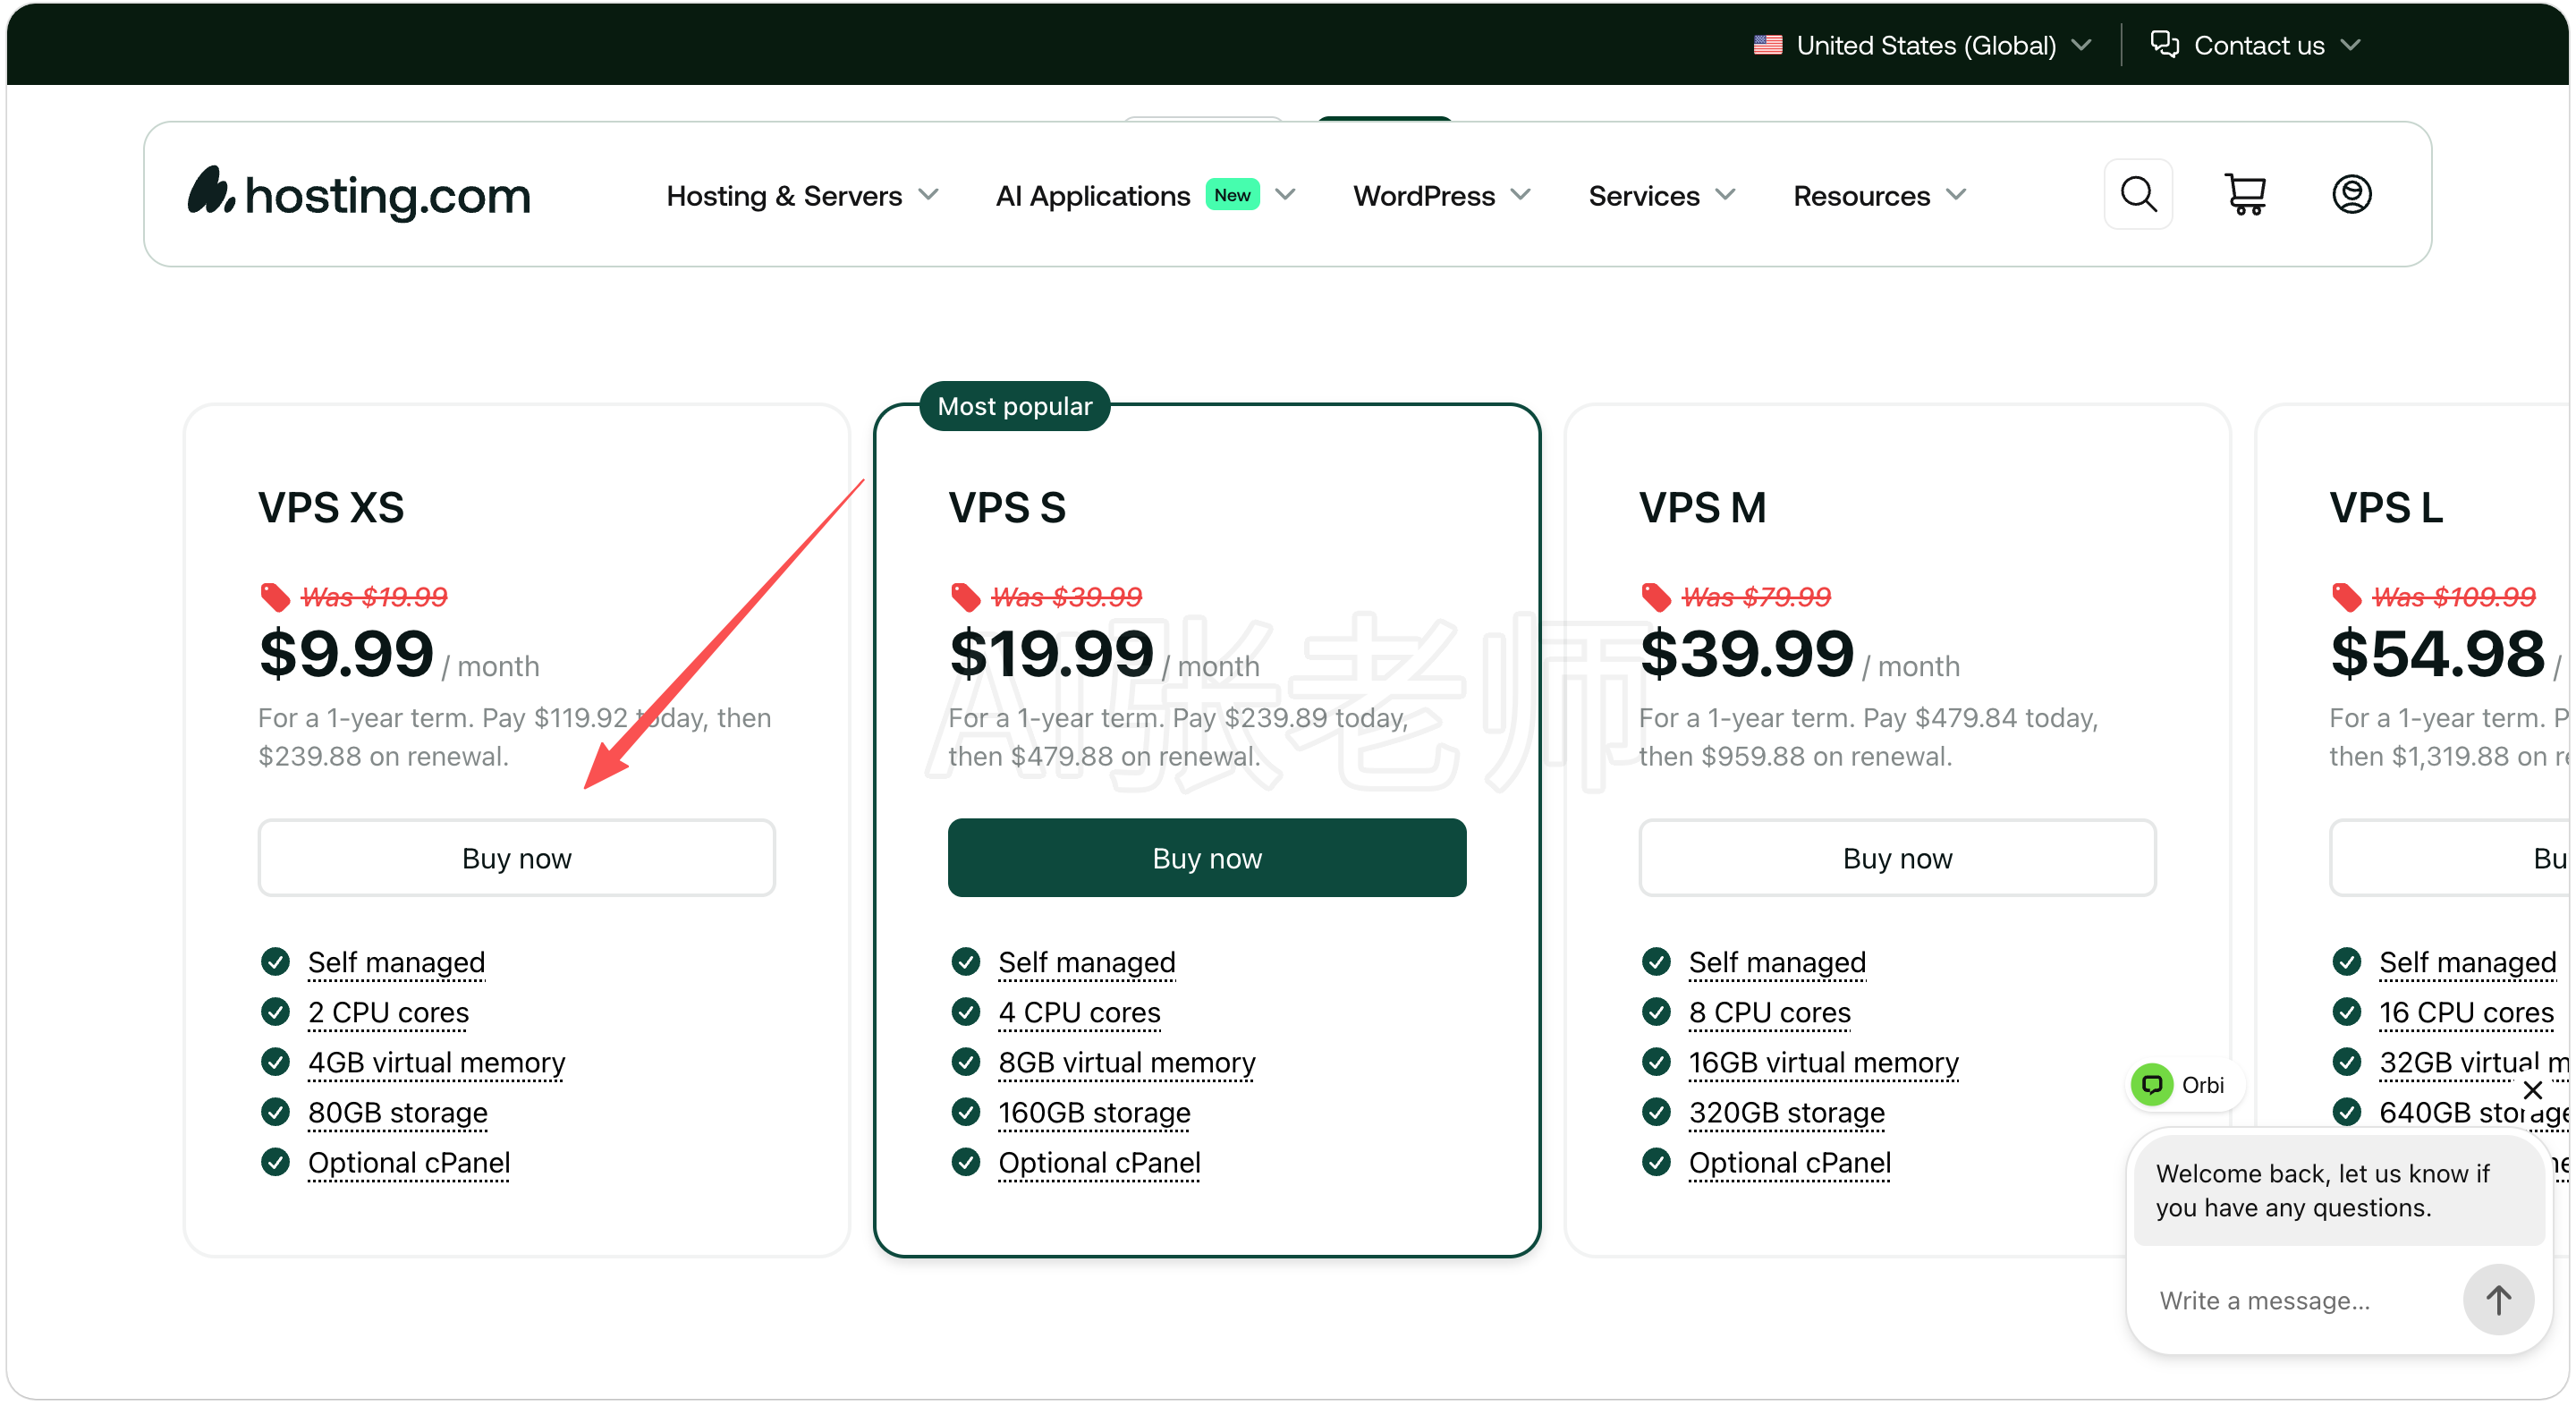The height and width of the screenshot is (1406, 2576).
Task: Click the 160GB storage feature link
Action: pyautogui.click(x=1095, y=1112)
